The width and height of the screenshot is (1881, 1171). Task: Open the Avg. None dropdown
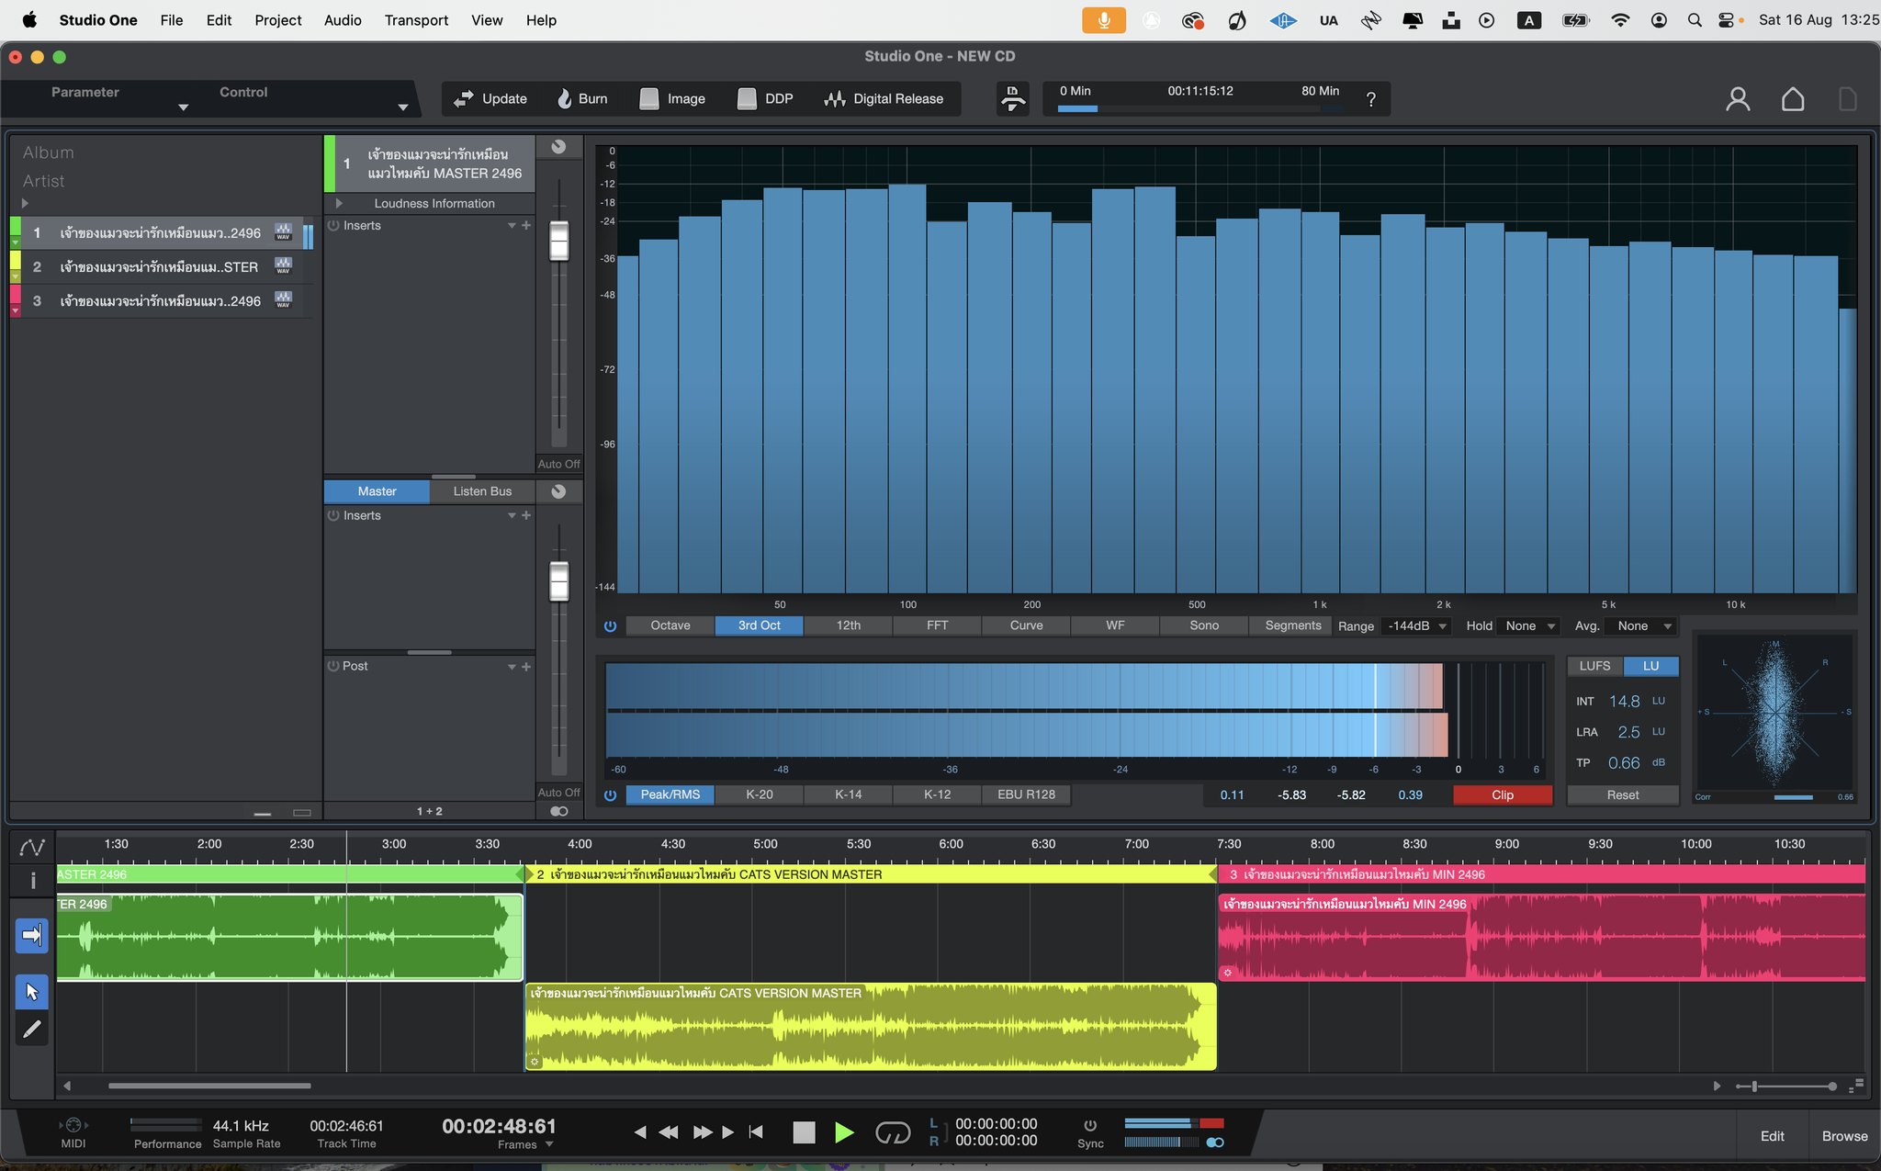point(1643,626)
